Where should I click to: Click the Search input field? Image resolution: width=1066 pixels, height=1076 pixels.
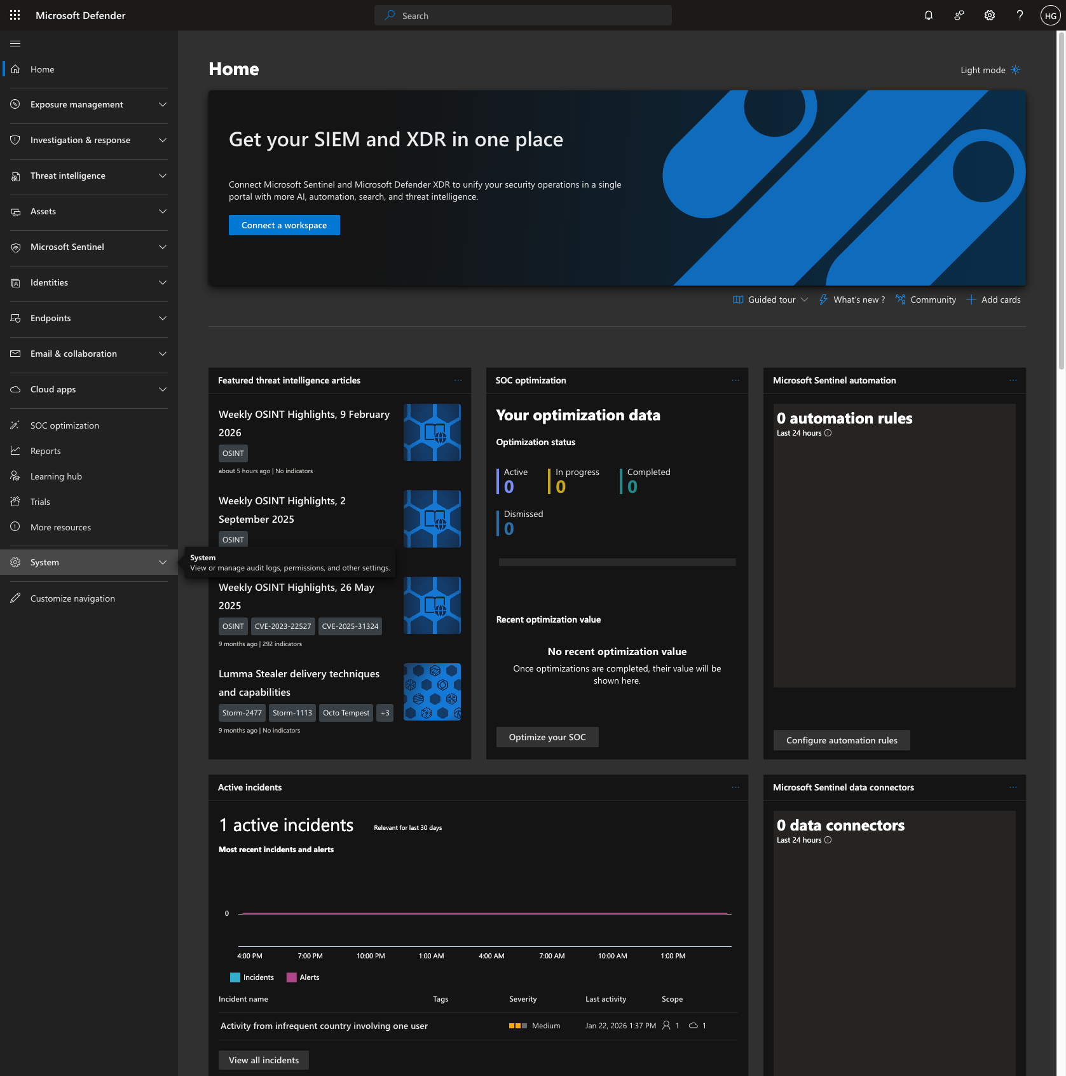(x=523, y=15)
